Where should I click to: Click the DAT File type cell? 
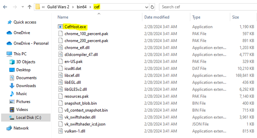(x=199, y=69)
